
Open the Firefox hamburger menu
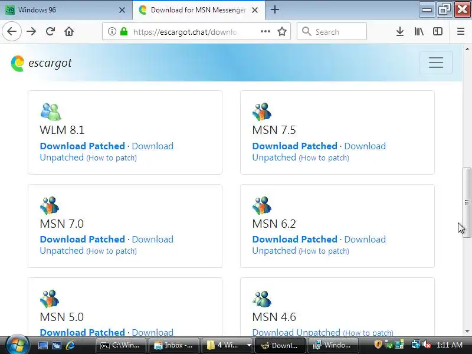pyautogui.click(x=461, y=31)
